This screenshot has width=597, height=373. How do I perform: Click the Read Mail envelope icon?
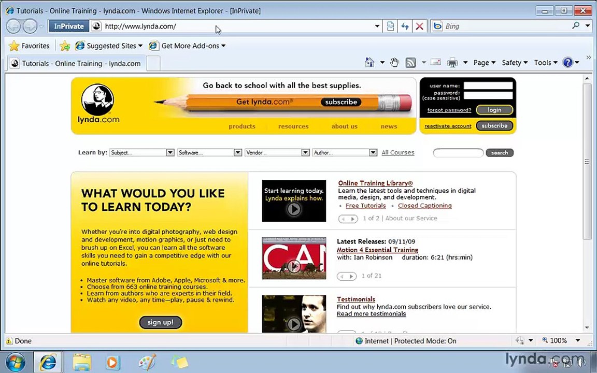tap(435, 62)
